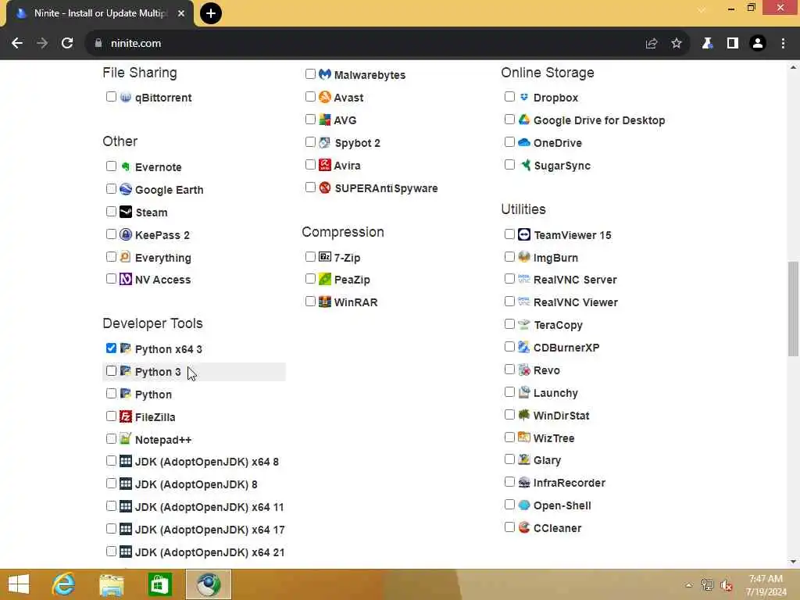Open the user profile avatar icon
This screenshot has height=600, width=800.
[x=758, y=44]
